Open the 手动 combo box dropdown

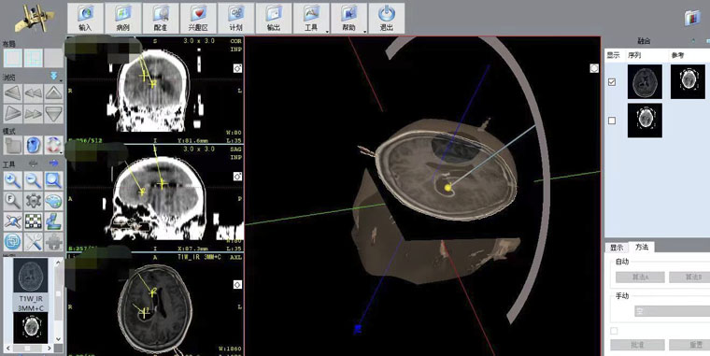[672, 311]
